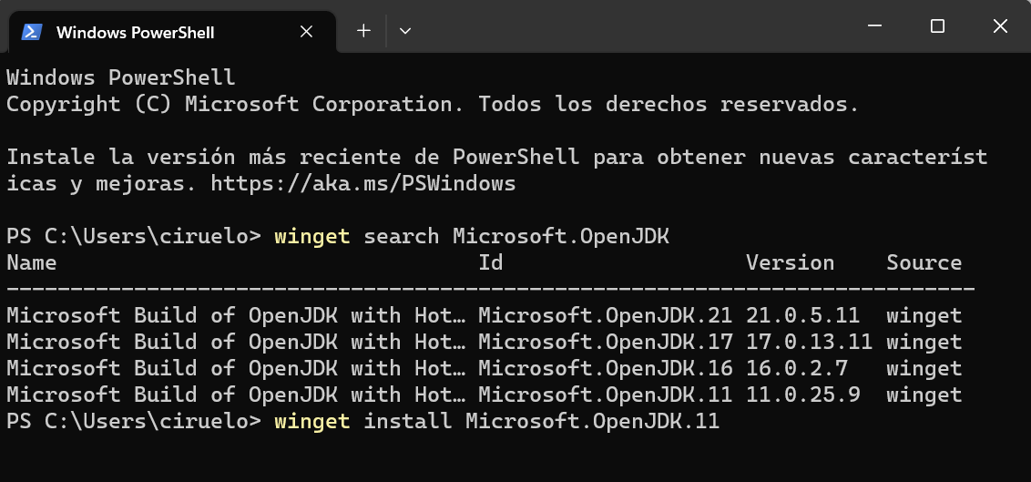Close the Windows PowerShell tab
The image size is (1031, 482).
pyautogui.click(x=307, y=32)
